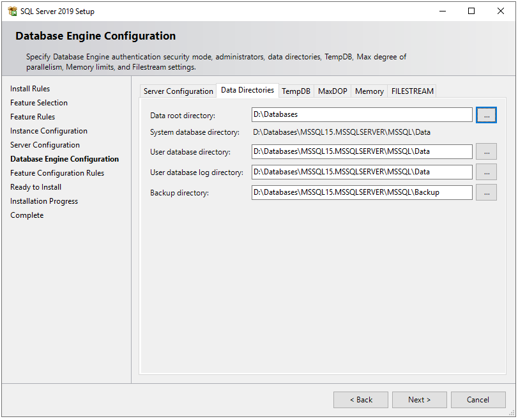Click the SQL Server Setup title bar icon
Viewport: 518px width, 419px height.
coord(12,11)
